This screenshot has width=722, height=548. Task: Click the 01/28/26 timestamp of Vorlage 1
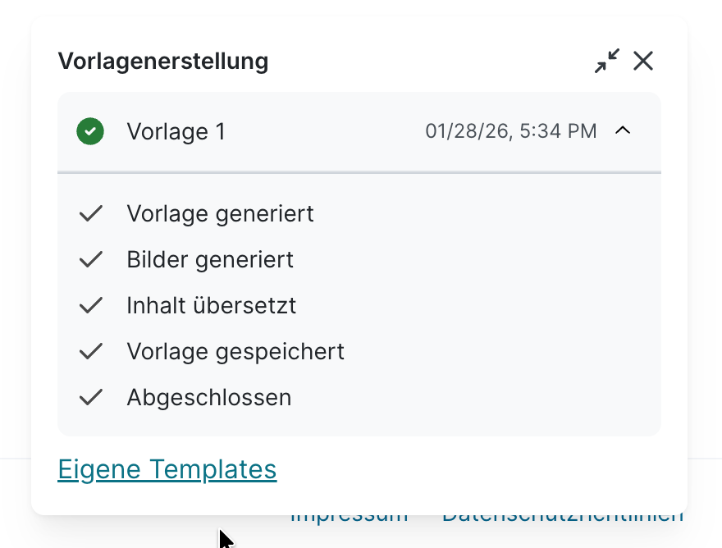pos(510,130)
